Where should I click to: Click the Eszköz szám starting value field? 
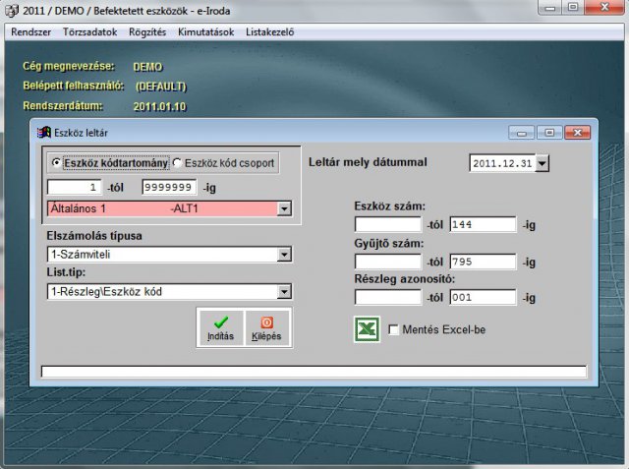click(x=387, y=224)
